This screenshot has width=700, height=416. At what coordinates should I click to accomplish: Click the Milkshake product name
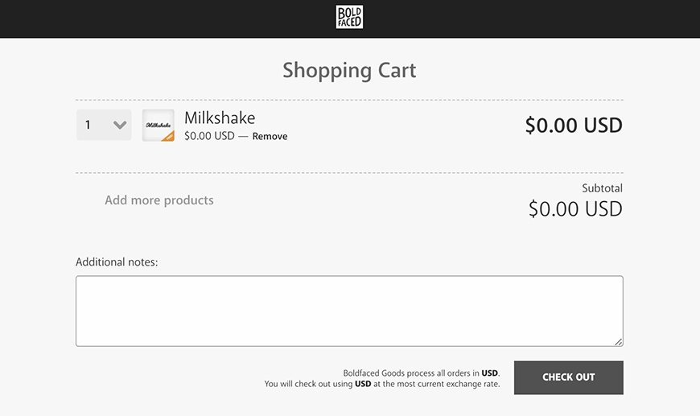(220, 117)
